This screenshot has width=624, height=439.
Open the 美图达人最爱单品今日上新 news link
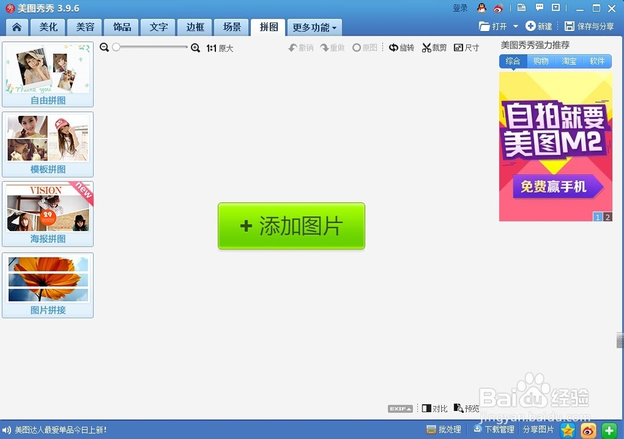(x=61, y=430)
